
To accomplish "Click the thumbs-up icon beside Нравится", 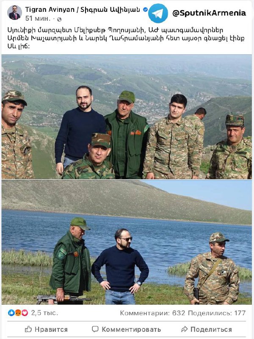I will coord(28,329).
